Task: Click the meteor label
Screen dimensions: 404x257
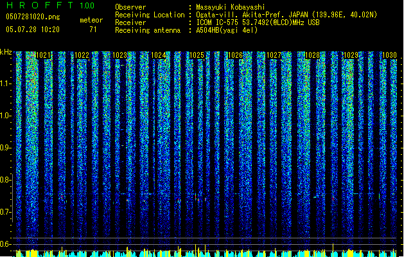Action: coord(91,20)
